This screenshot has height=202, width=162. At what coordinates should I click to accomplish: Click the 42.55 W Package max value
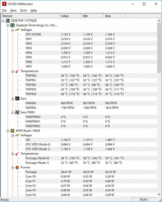click(110, 172)
